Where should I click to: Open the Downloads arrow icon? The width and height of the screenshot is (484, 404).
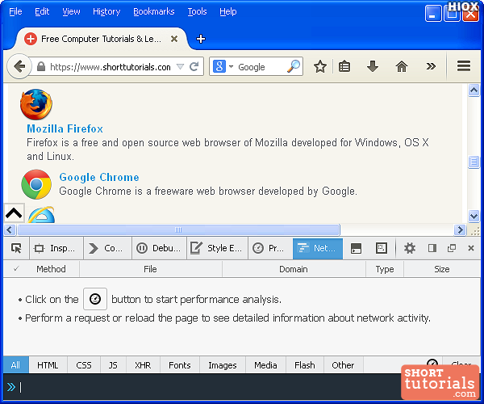pos(373,66)
